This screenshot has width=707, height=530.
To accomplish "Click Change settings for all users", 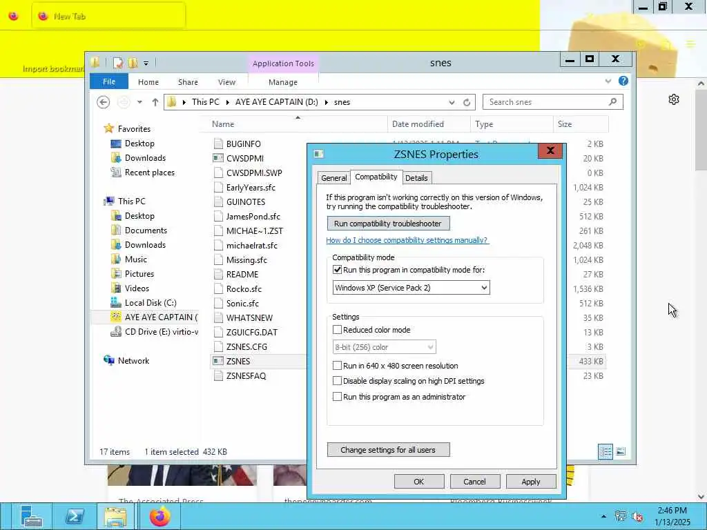I will coord(388,450).
